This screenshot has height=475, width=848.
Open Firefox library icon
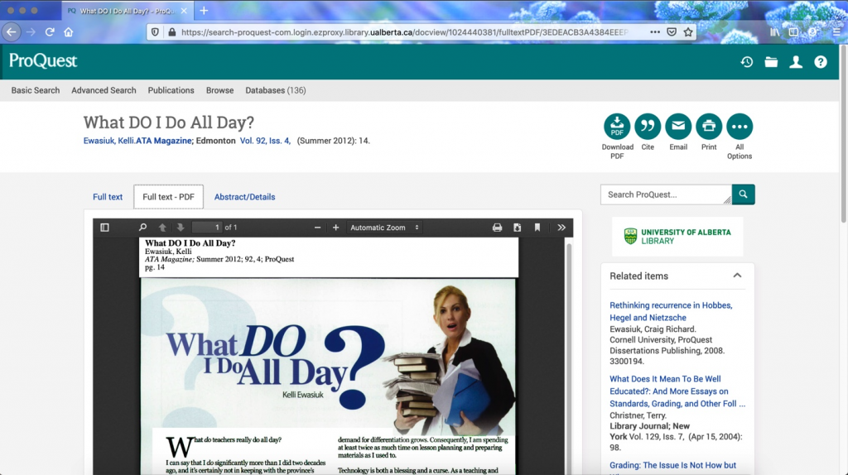[x=775, y=32]
